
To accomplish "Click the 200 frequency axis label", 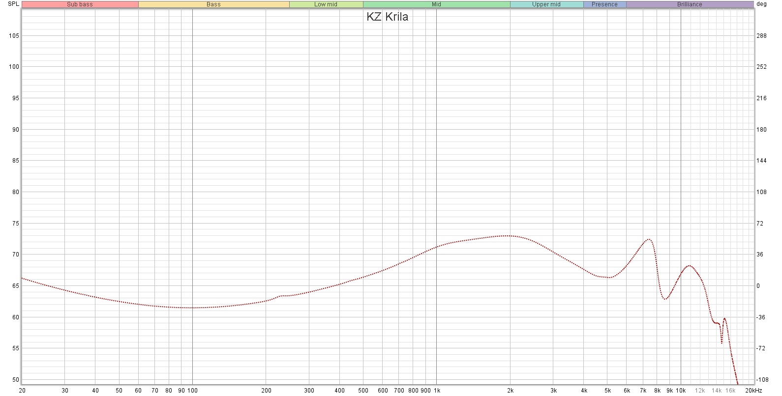I will [x=266, y=391].
